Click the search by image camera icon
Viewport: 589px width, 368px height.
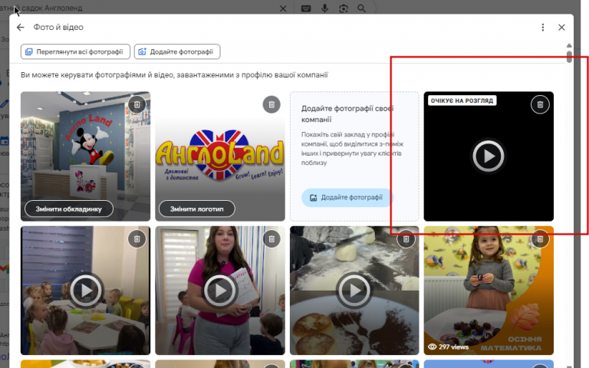tap(344, 8)
